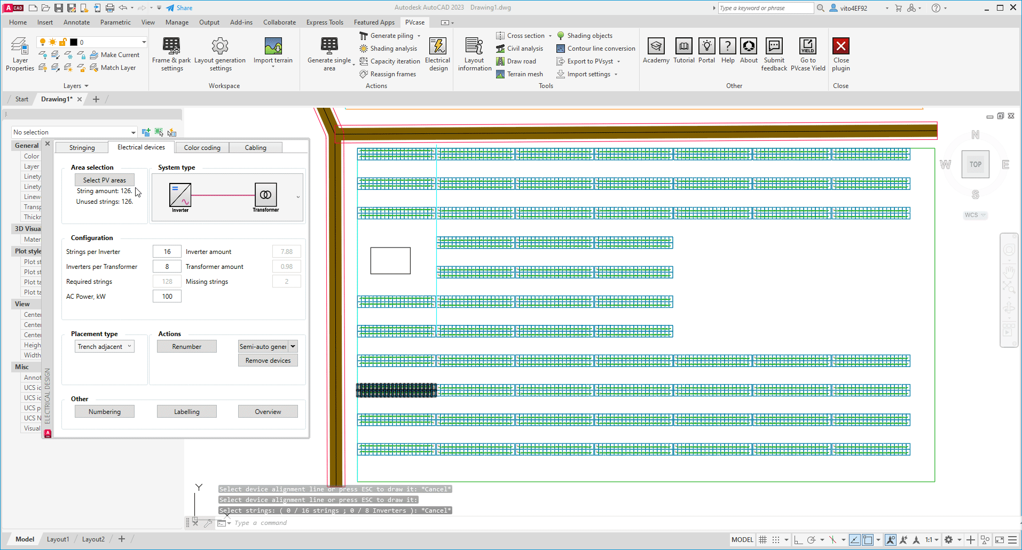The height and width of the screenshot is (550, 1022).
Task: Click the Overview button
Action: pyautogui.click(x=268, y=412)
